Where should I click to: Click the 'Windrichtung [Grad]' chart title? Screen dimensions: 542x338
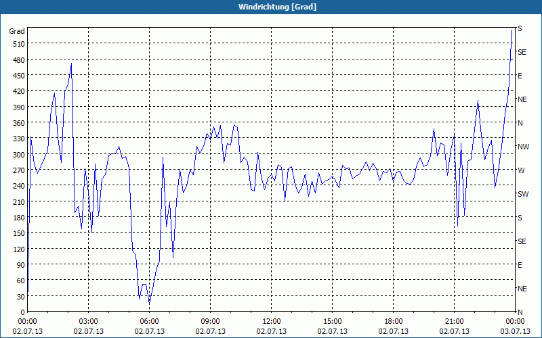pyautogui.click(x=277, y=7)
